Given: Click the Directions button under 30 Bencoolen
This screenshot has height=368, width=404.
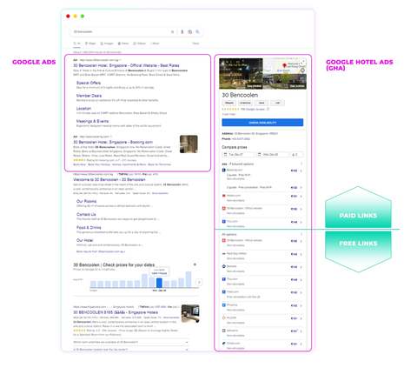Looking at the screenshot, I should (x=245, y=103).
